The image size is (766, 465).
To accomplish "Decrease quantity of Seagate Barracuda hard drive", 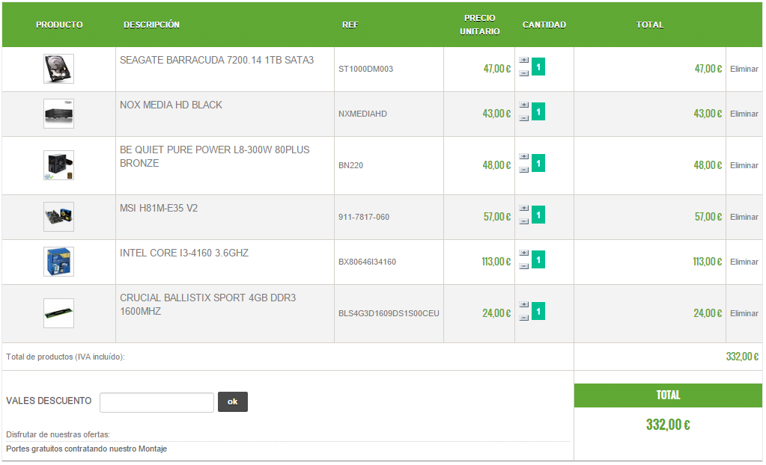I will (x=523, y=73).
